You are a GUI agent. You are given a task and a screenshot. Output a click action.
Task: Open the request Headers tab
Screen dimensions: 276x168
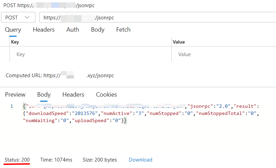click(x=44, y=30)
